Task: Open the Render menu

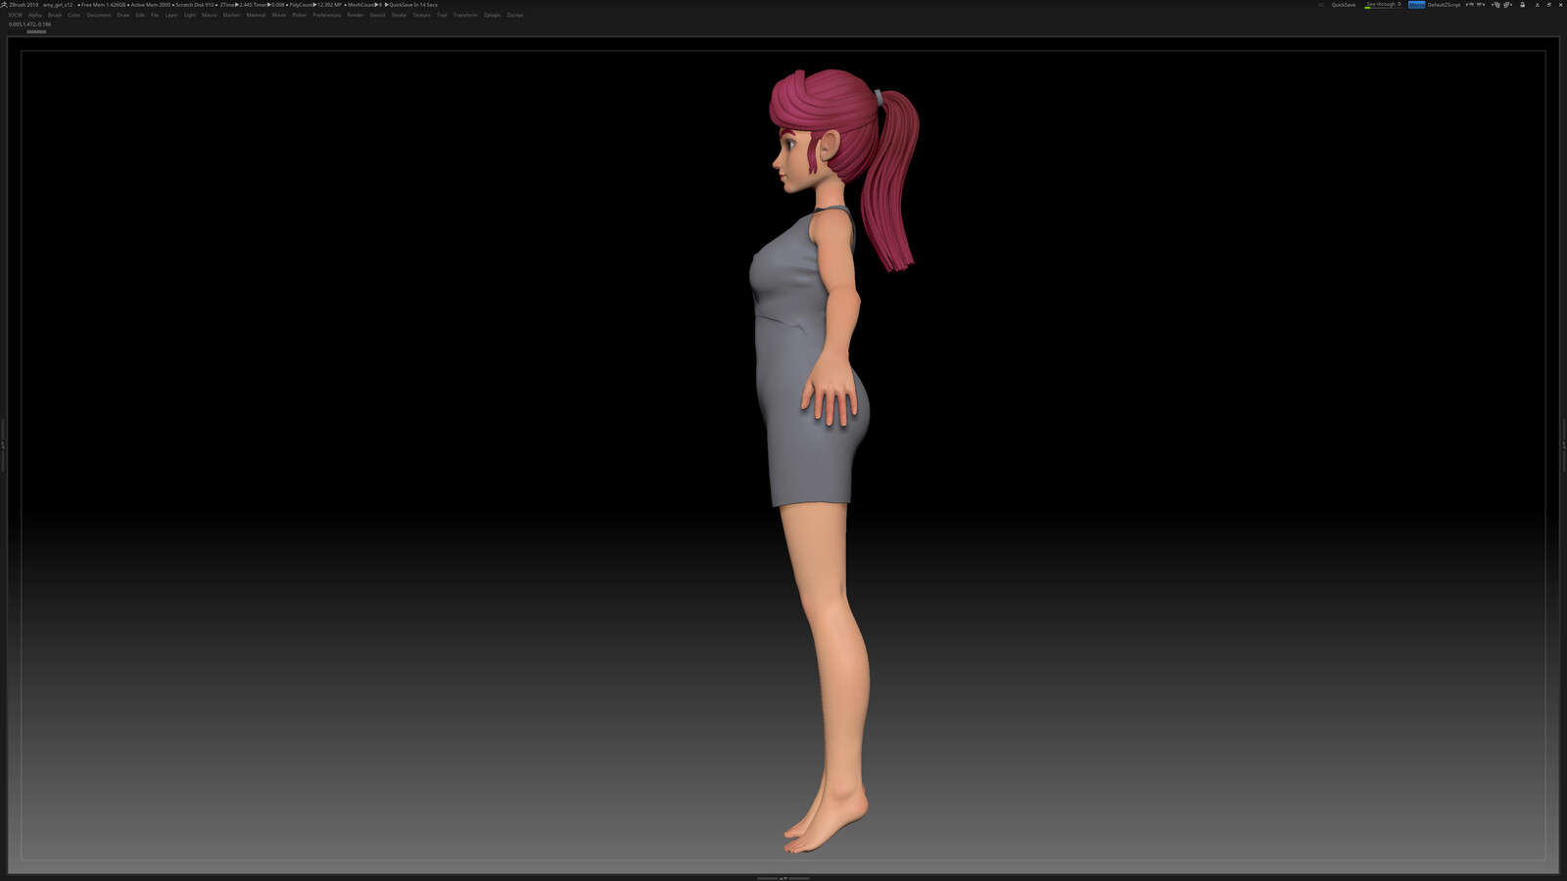Action: [356, 15]
